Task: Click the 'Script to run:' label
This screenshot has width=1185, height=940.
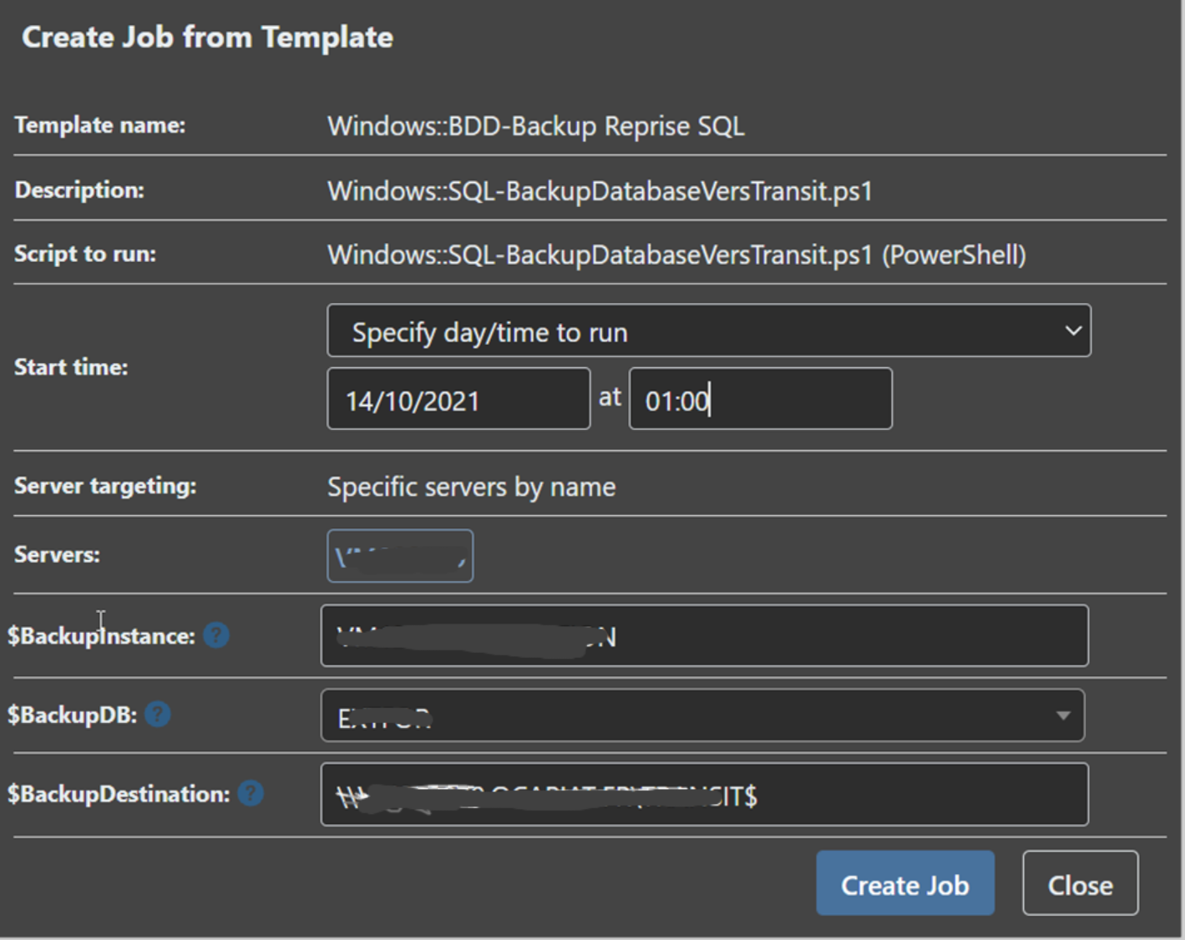Action: coord(85,254)
